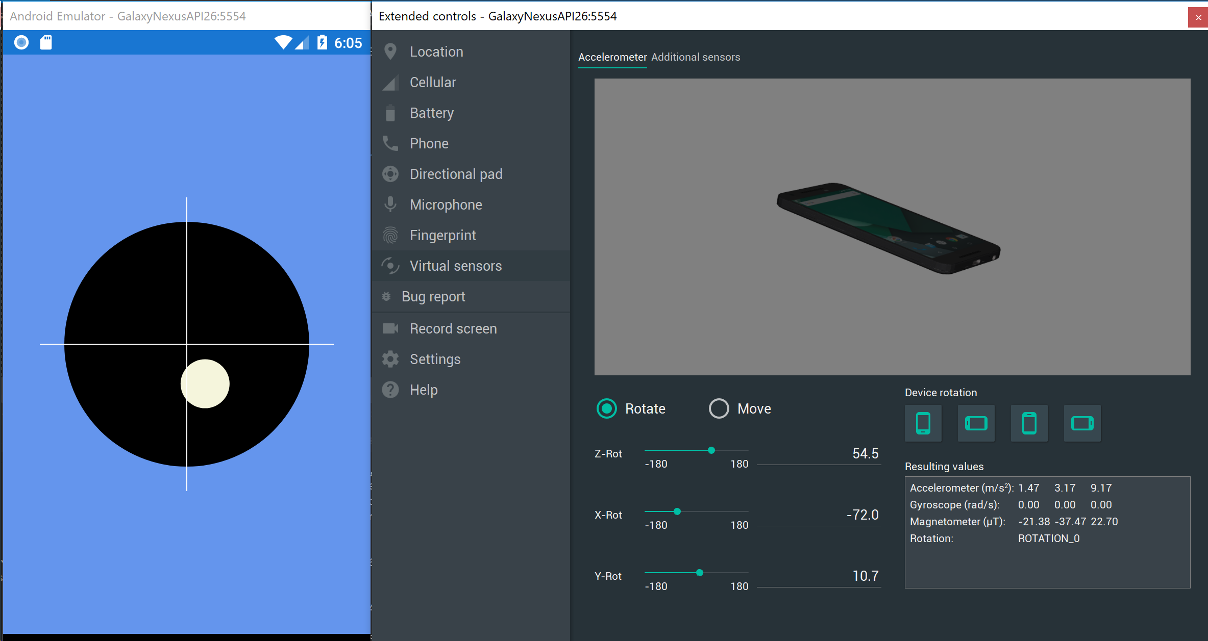Click the Record screen camera icon
Screen dimensions: 1208x641
point(390,328)
